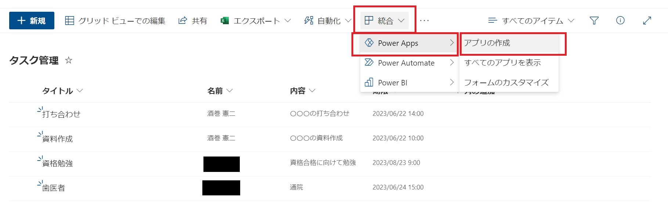This screenshot has width=668, height=217.
Task: Open the 自動化 dropdown menu
Action: coord(327,21)
